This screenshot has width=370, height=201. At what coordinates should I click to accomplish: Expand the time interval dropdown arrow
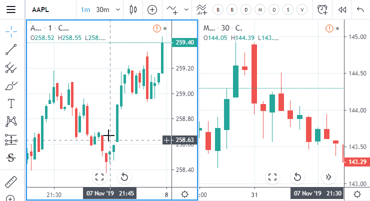[117, 9]
